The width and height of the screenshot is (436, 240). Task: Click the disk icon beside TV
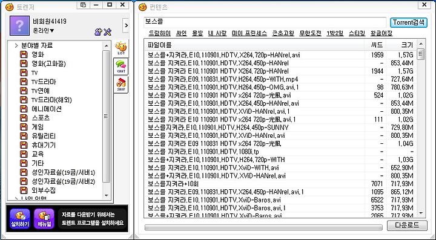pos(24,73)
